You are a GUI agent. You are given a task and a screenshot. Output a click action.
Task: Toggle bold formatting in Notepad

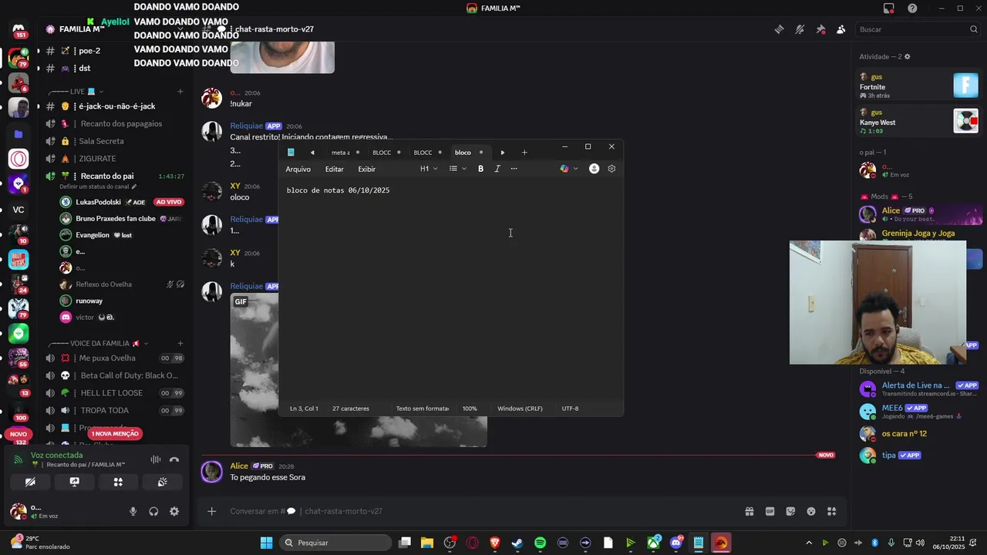480,169
